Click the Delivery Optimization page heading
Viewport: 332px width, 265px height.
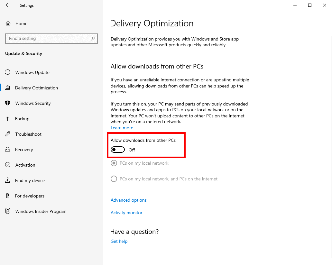coord(152,23)
